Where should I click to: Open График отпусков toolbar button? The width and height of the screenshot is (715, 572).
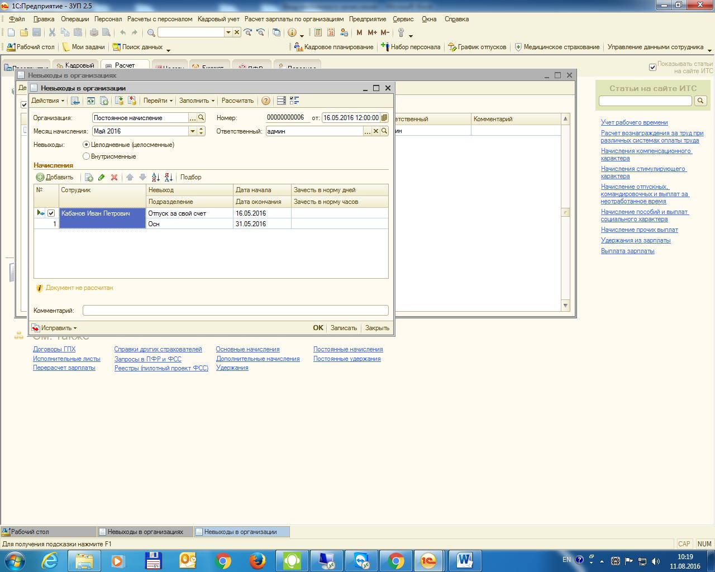[477, 47]
